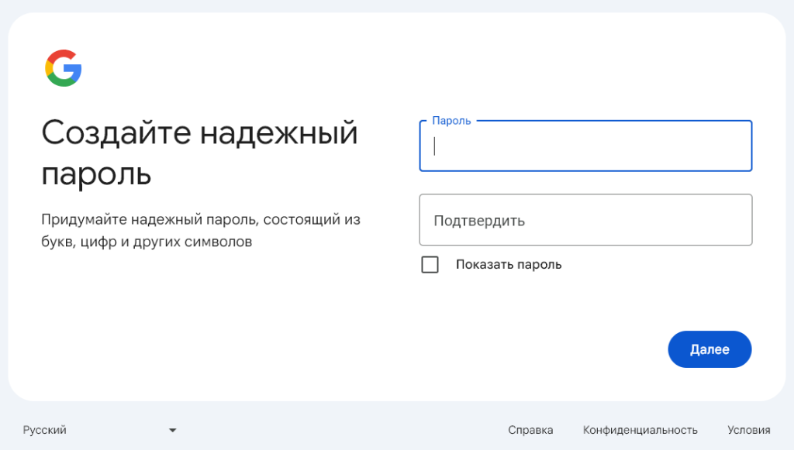Click the word Русский in footer

coord(45,430)
